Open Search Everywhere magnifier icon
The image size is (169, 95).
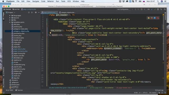click(x=165, y=9)
